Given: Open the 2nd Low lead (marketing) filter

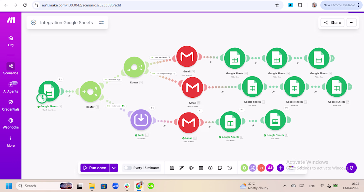Looking at the screenshot, I should 163,74.
